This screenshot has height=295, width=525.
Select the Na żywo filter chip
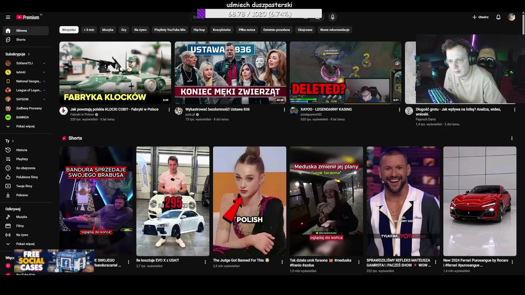click(x=140, y=30)
